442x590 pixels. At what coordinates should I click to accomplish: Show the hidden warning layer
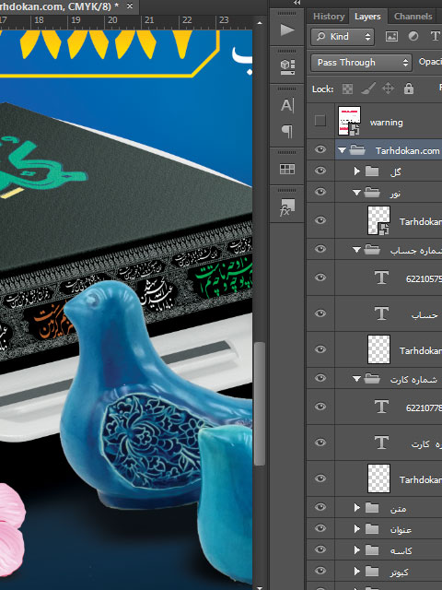pos(320,121)
